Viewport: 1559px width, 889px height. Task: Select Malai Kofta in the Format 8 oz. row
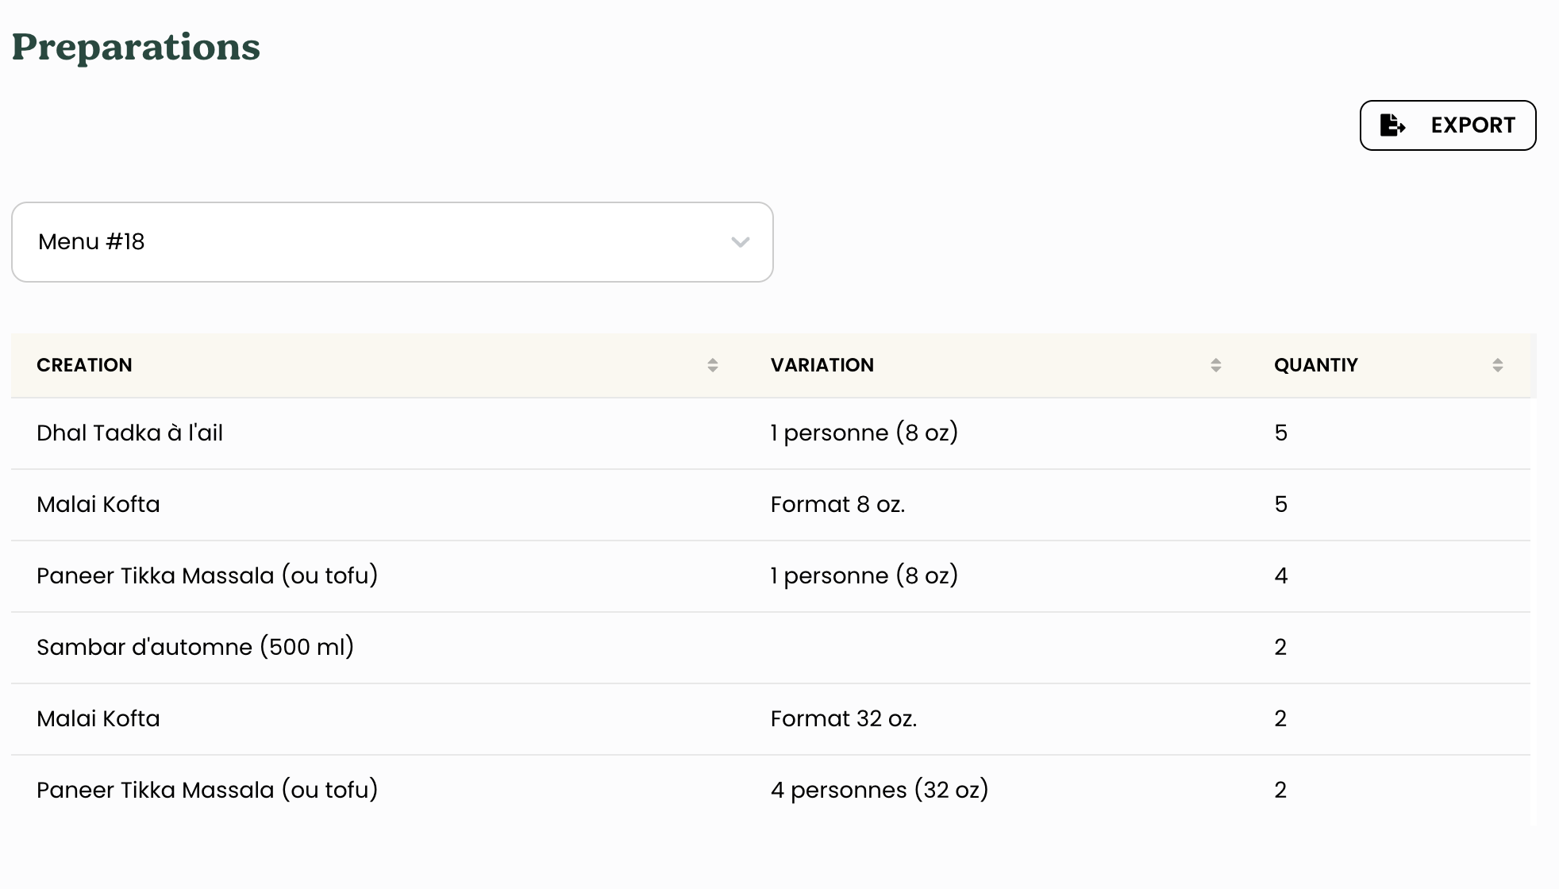click(x=98, y=505)
